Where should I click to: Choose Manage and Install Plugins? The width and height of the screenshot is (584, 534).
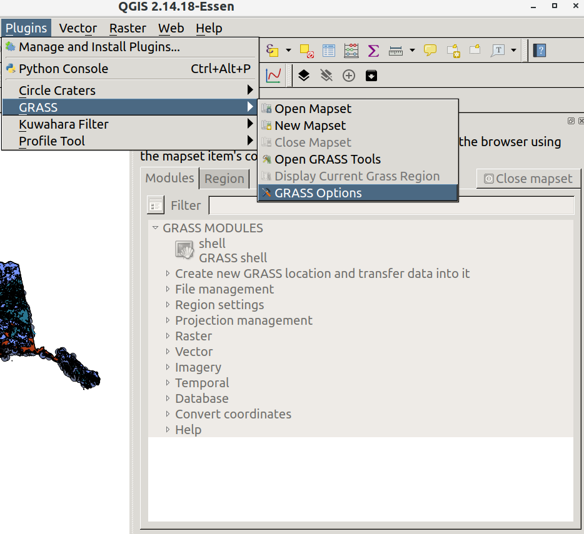point(130,47)
